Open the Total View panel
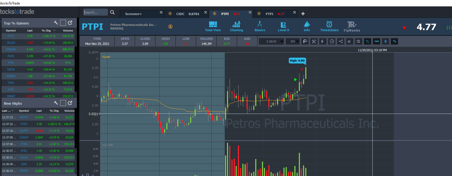The height and width of the screenshot is (176, 452). (213, 26)
